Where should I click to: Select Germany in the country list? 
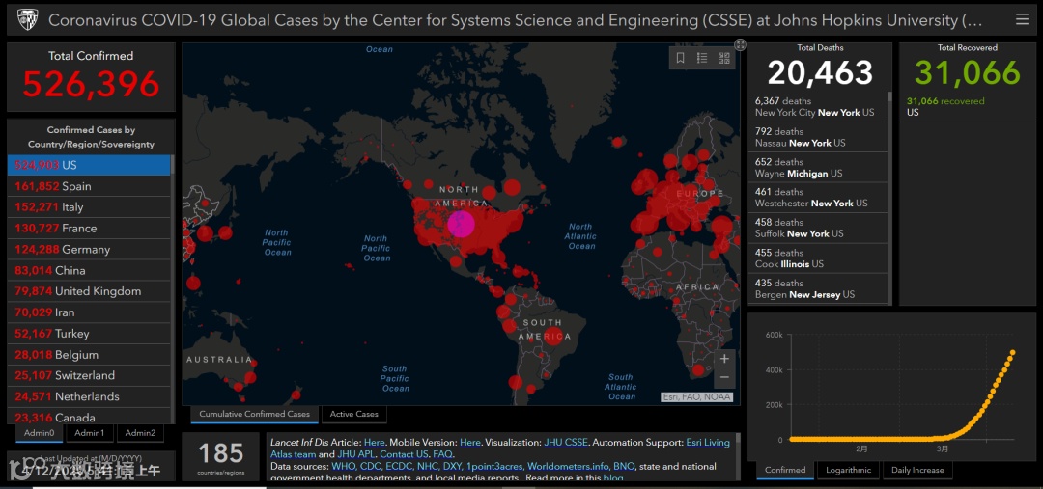click(x=89, y=250)
